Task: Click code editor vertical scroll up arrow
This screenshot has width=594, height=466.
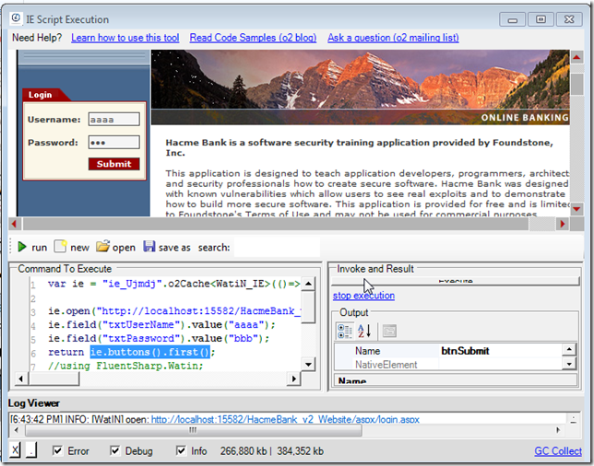Action: click(308, 284)
